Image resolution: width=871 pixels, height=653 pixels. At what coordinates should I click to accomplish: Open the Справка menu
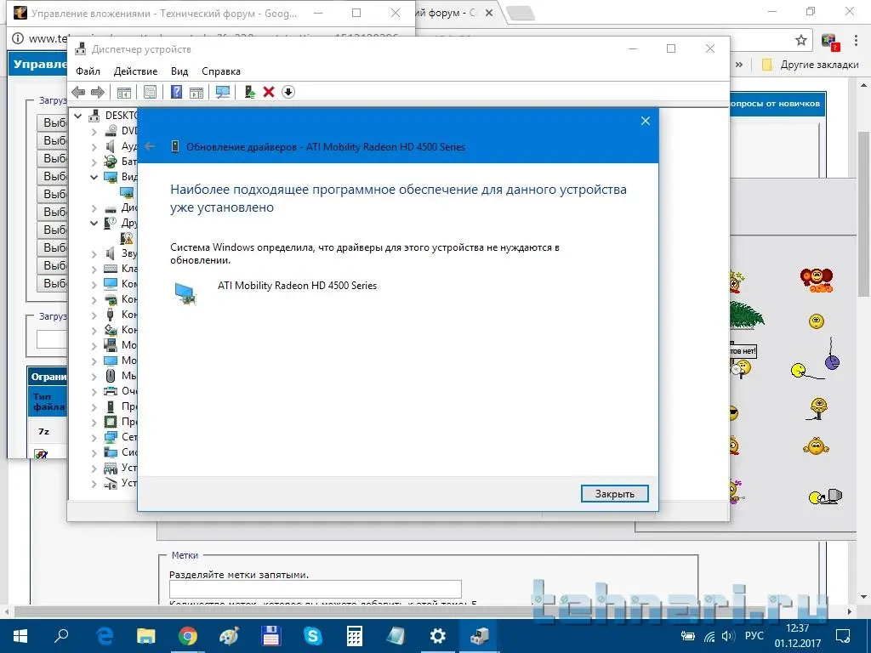[x=221, y=71]
